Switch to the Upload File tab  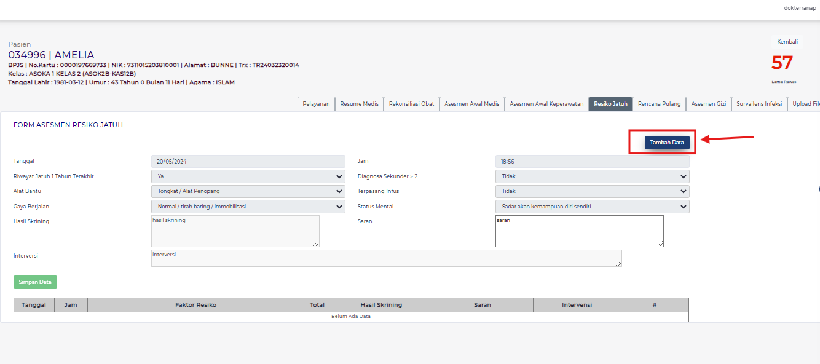(x=806, y=103)
